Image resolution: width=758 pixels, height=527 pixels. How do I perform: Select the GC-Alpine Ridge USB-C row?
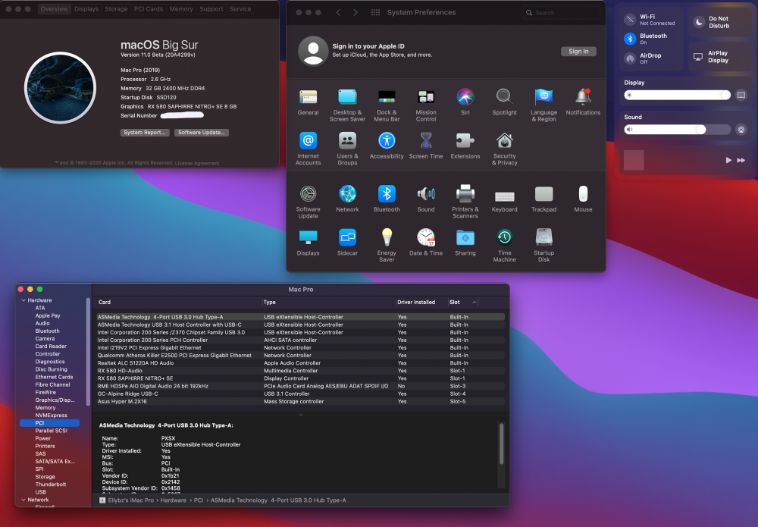click(300, 394)
